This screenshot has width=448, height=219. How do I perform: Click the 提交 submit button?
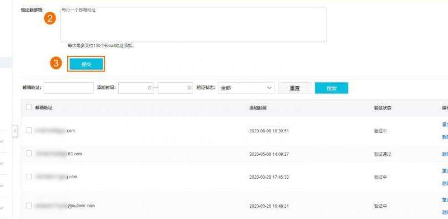86,64
